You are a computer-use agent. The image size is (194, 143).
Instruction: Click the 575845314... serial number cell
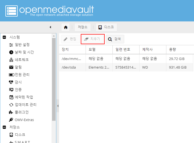coord(126,67)
